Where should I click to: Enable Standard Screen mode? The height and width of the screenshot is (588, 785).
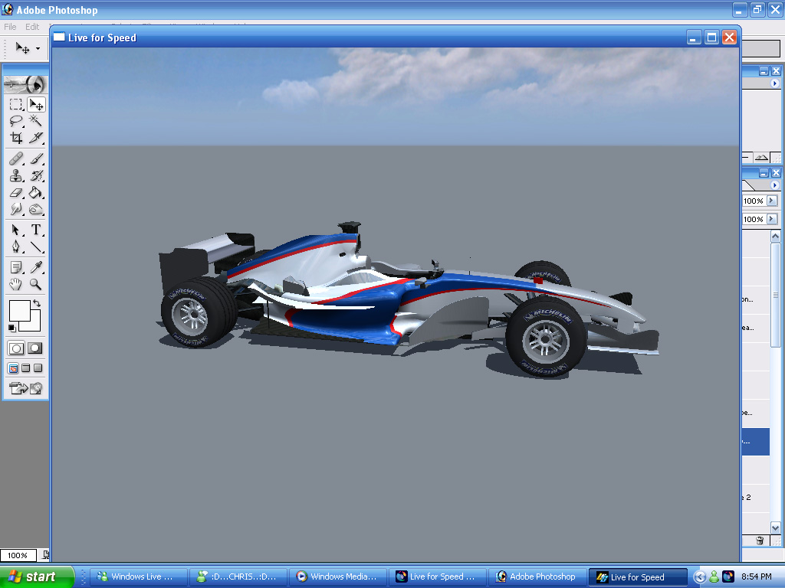click(14, 368)
